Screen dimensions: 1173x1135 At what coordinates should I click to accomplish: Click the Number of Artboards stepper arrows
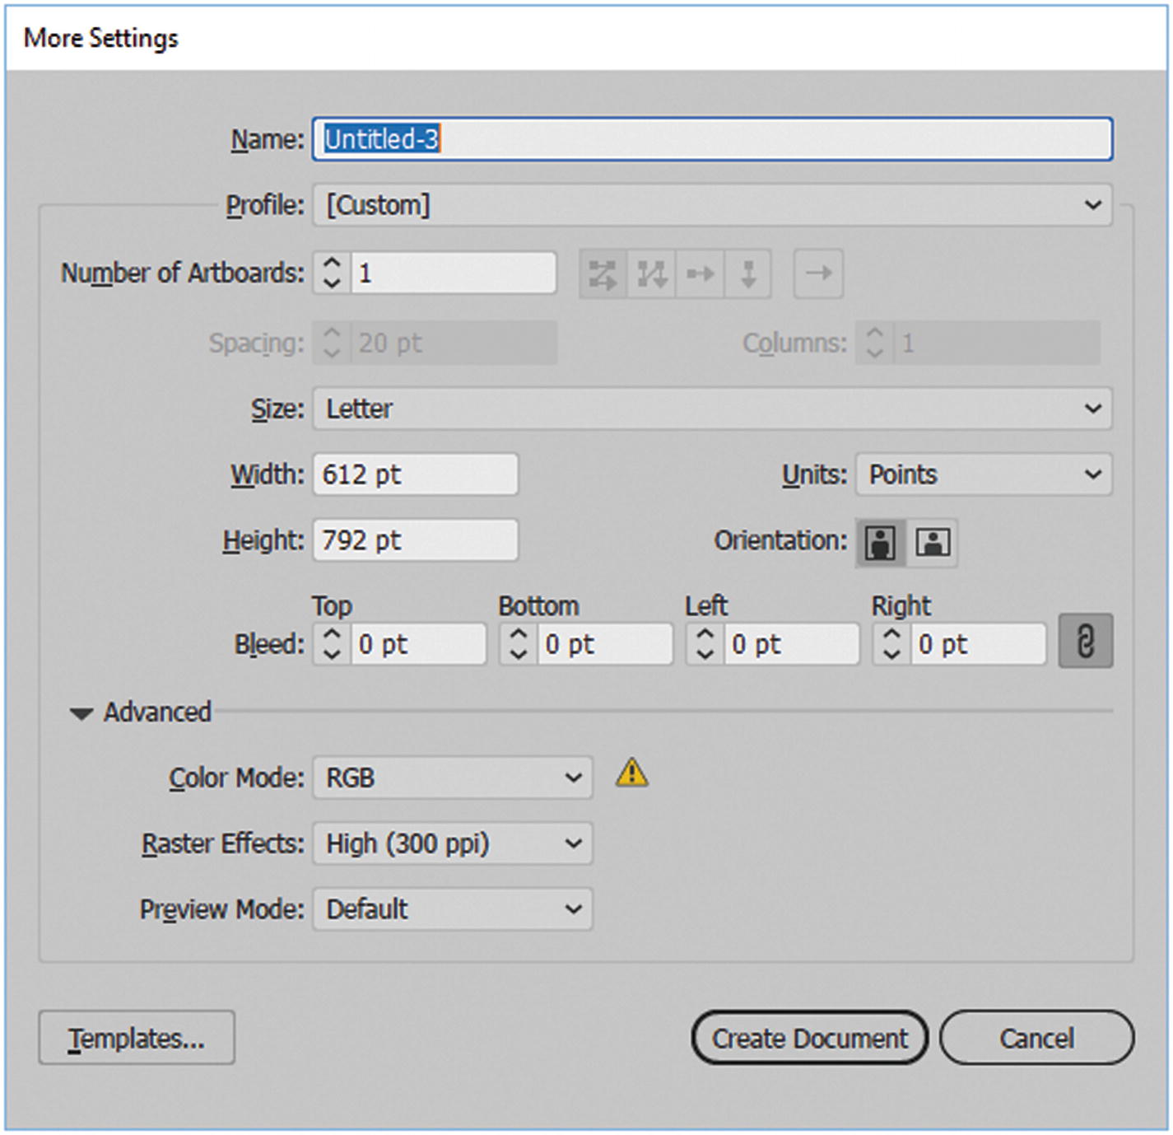[x=332, y=273]
